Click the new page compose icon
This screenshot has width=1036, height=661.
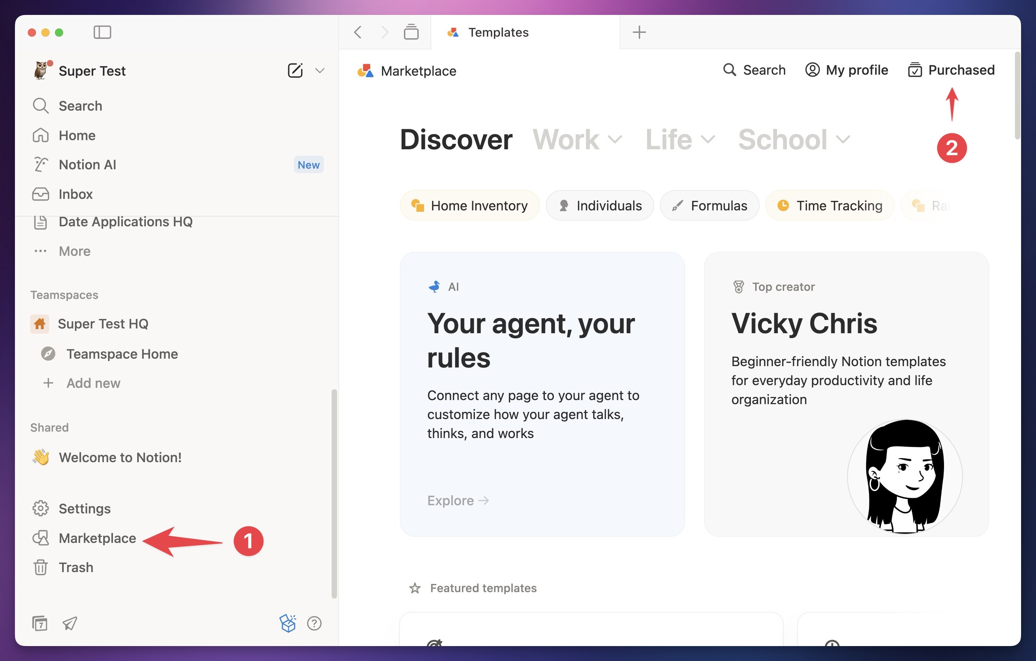(x=295, y=71)
